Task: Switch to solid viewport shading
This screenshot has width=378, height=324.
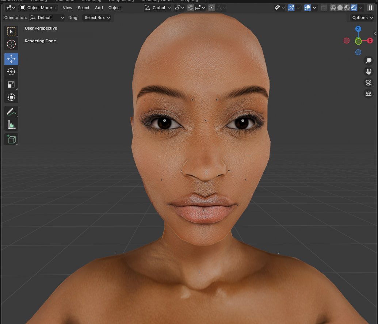Action: coord(340,8)
